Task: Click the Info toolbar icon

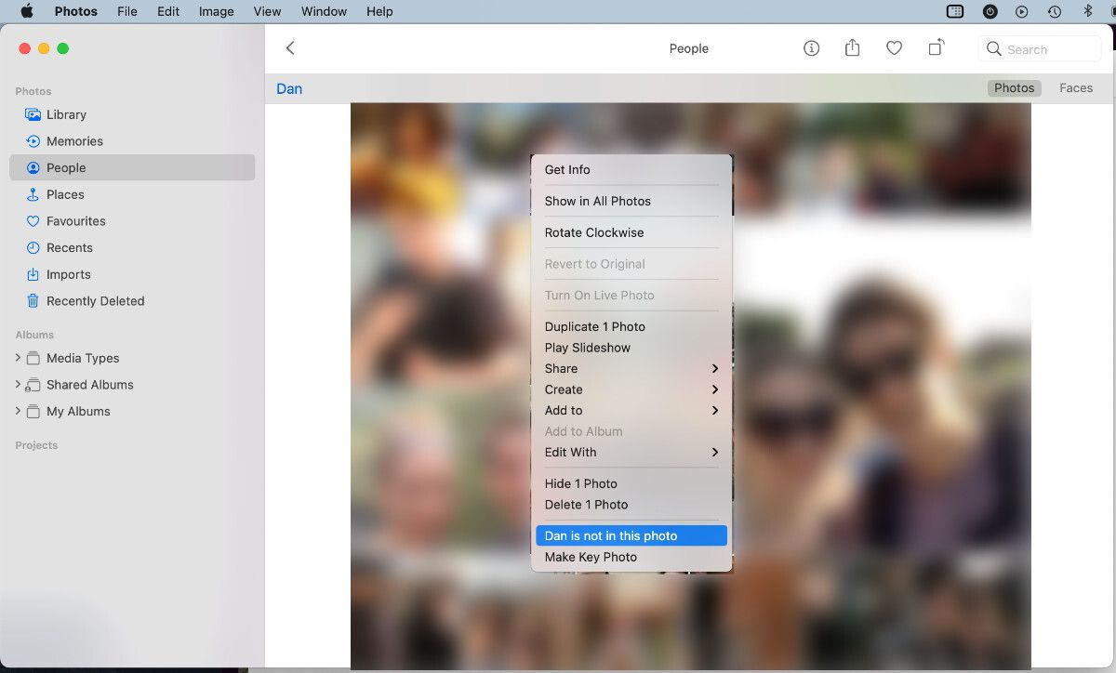Action: [x=811, y=48]
